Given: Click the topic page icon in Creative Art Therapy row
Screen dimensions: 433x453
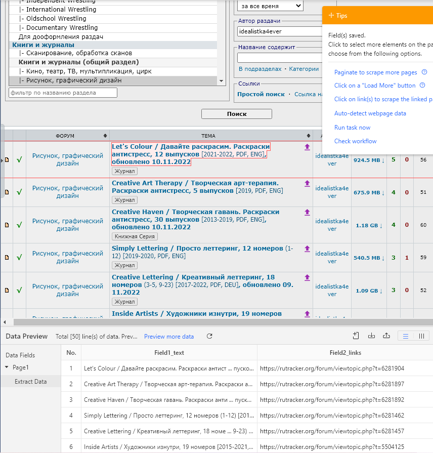Looking at the screenshot, I should click(7, 192).
